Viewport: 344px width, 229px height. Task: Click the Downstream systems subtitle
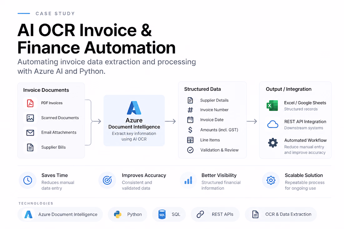point(304,128)
